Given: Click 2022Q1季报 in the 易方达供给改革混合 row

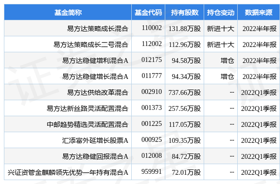Looking at the screenshot, I should click(x=259, y=92).
